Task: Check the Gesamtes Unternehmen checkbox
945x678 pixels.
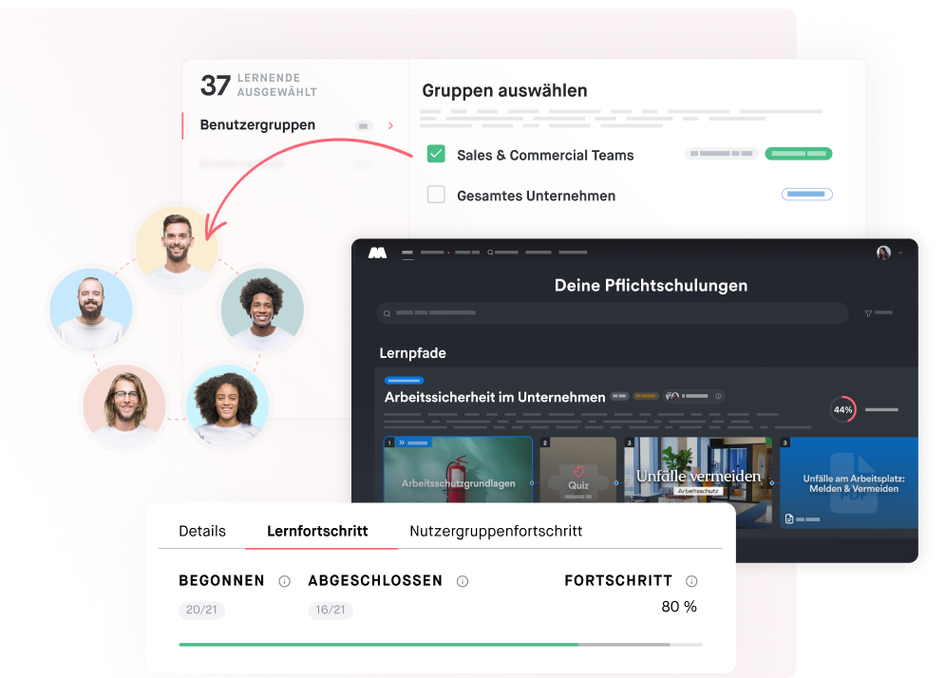Action: (x=436, y=194)
